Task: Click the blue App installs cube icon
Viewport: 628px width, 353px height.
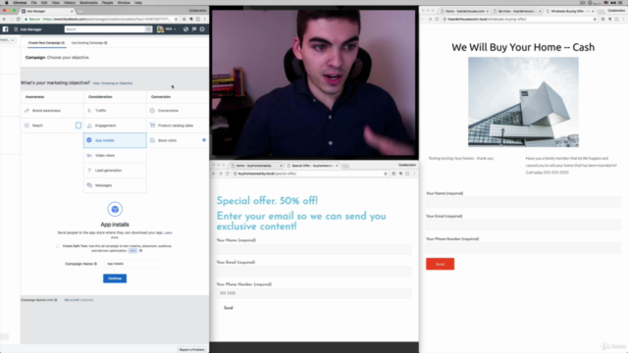Action: pyautogui.click(x=115, y=209)
